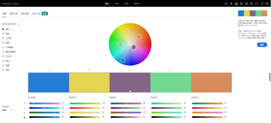Image resolution: width=271 pixels, height=123 pixels.
Task: Open the RGB color mode dropdown
Action: pos(7,110)
